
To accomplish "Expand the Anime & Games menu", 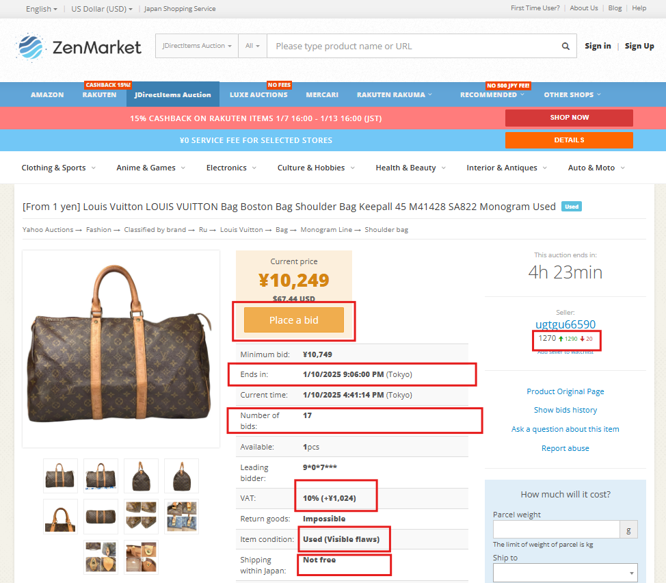I will pos(150,168).
